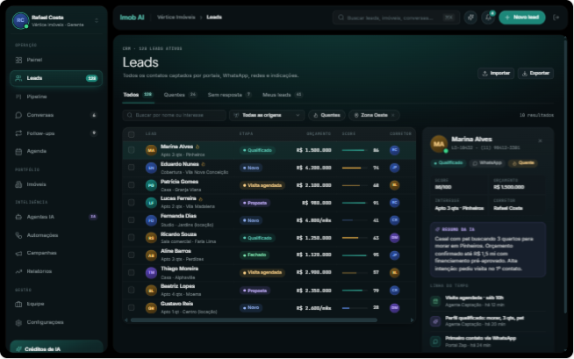The image size is (574, 359).
Task: Open Agentes IA section
Action: point(56,217)
